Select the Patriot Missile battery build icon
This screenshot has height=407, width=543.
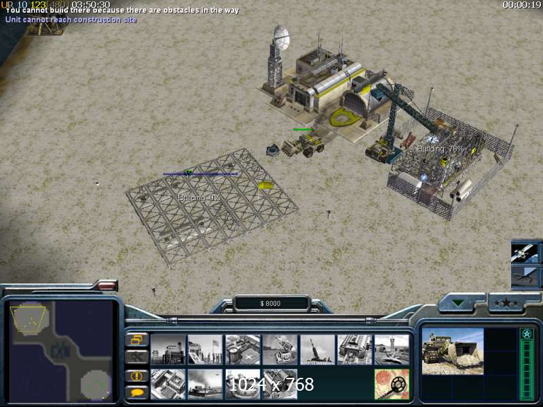coord(280,349)
